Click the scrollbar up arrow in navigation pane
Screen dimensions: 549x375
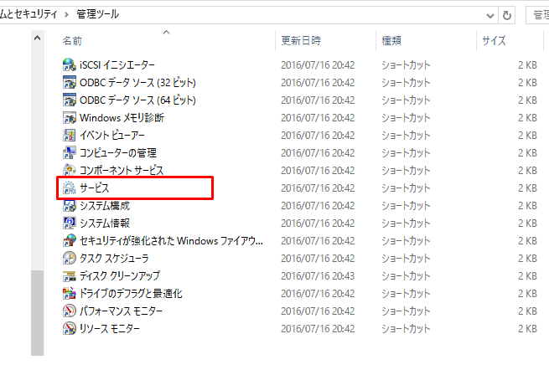37,38
